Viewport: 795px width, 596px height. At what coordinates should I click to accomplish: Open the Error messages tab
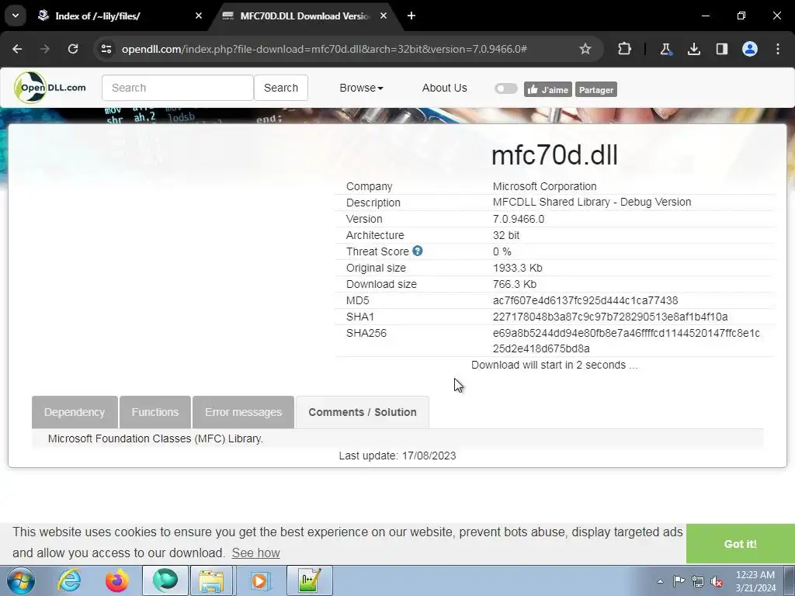[243, 412]
